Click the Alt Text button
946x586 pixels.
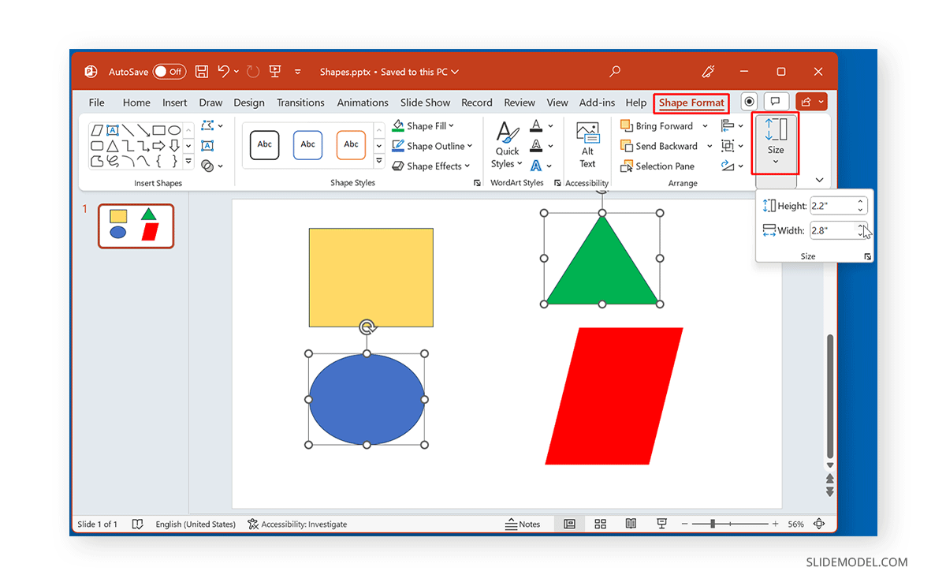(587, 146)
